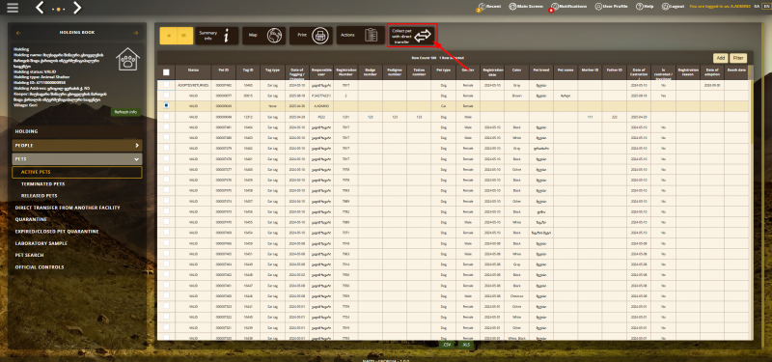
Task: Click the Status column header
Action: [x=194, y=72]
